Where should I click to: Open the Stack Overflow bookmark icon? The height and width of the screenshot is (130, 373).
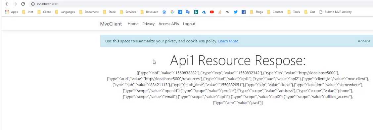click(x=220, y=12)
